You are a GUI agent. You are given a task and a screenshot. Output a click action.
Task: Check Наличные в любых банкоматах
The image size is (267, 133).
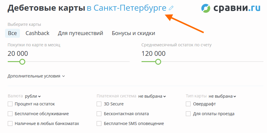(10, 123)
